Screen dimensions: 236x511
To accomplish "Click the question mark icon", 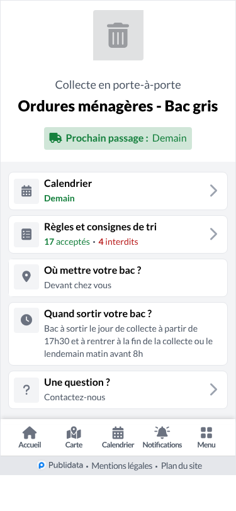I will (x=26, y=390).
